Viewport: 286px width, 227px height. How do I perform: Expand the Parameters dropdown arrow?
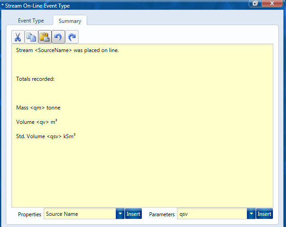pos(251,214)
